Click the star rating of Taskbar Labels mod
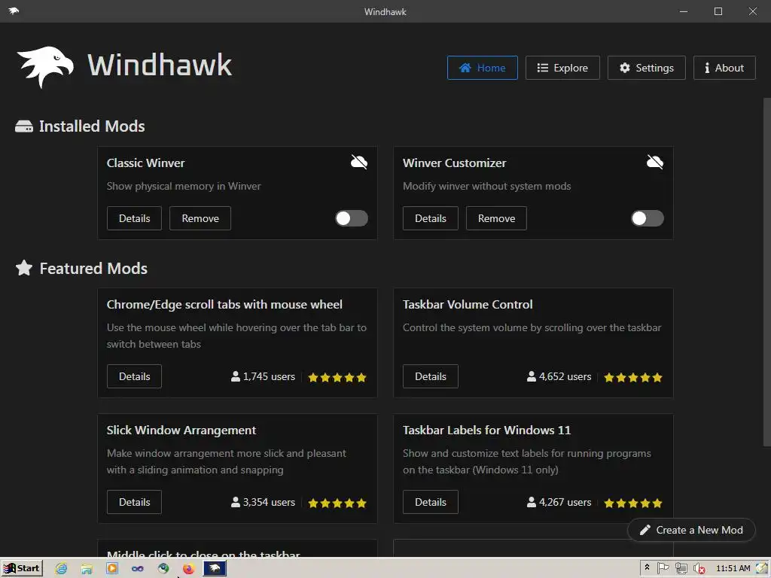Image resolution: width=771 pixels, height=578 pixels. (x=632, y=503)
